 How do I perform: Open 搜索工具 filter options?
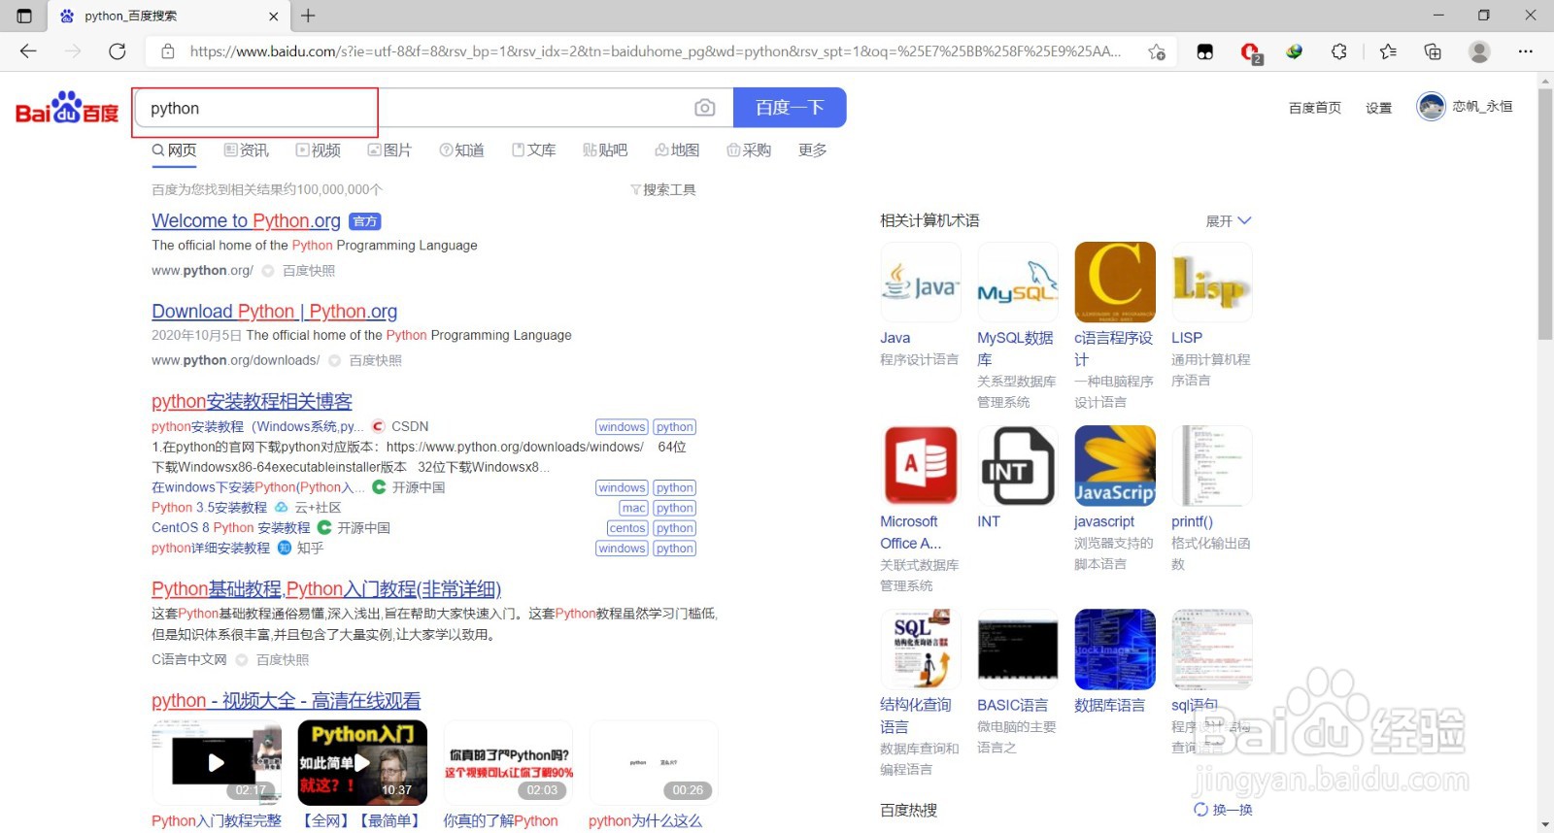663,189
